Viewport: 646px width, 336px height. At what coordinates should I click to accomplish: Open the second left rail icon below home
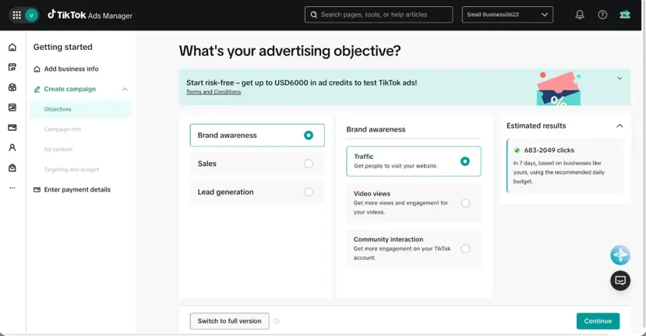[x=12, y=67]
